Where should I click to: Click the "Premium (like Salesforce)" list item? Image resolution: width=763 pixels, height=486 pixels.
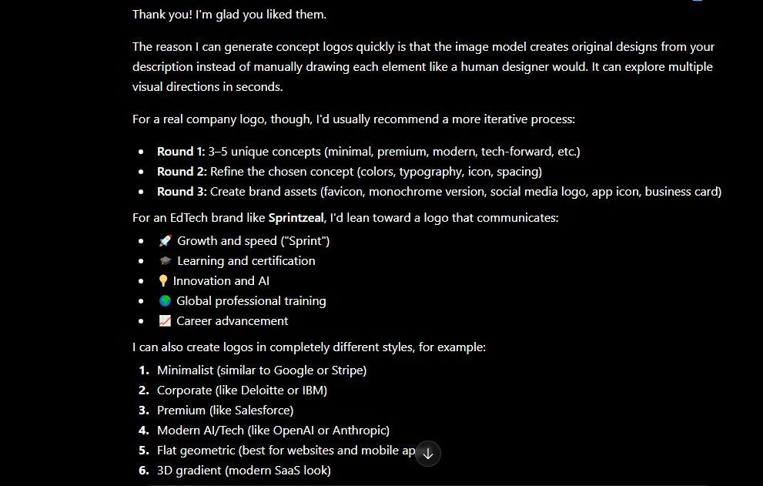pos(225,410)
